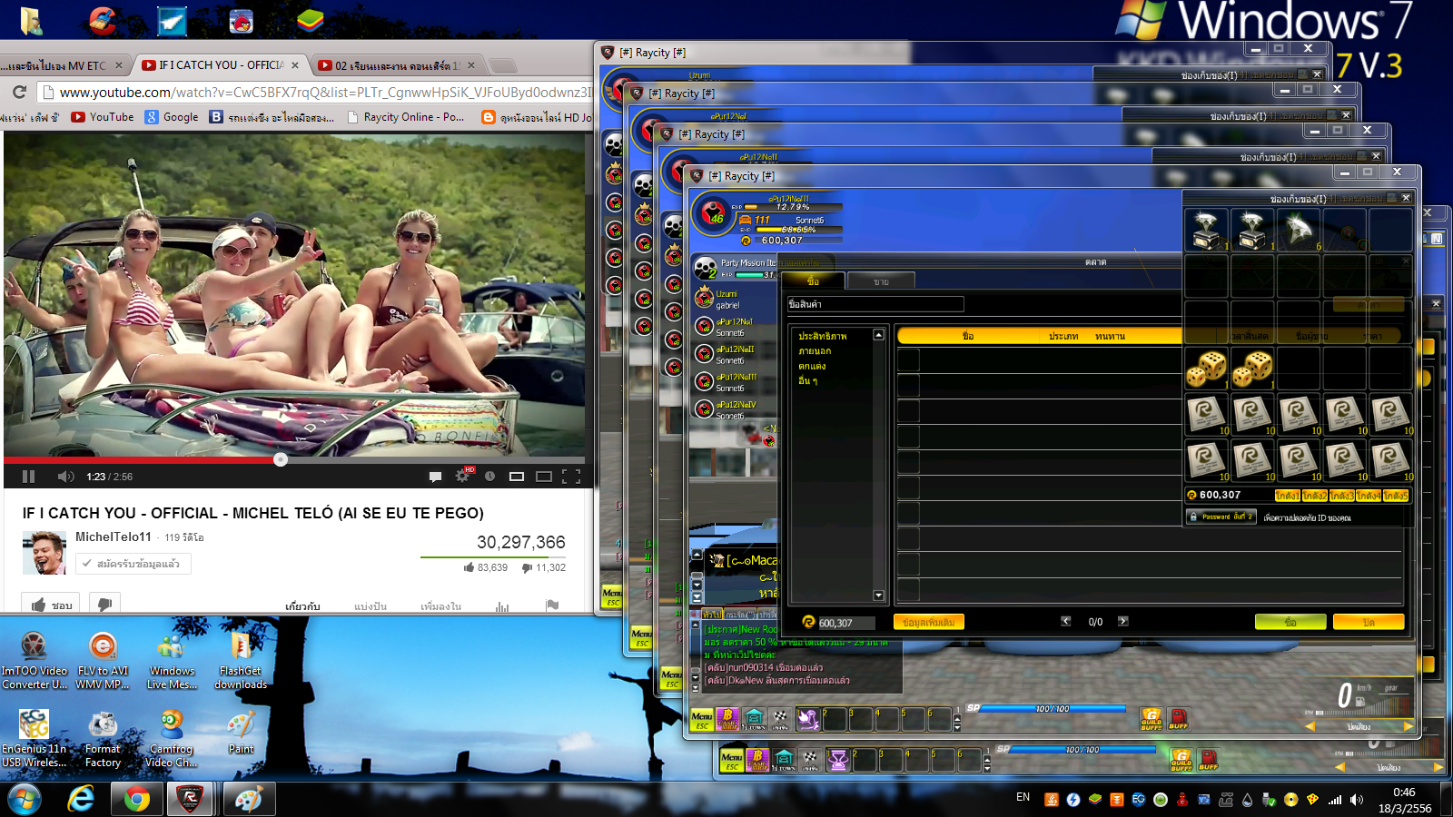The height and width of the screenshot is (817, 1453).
Task: Go to next market results page
Action: [1123, 622]
